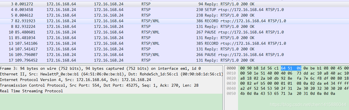Select packet 5 Reply row
This screenshot has width=349, height=110.
(174, 15)
